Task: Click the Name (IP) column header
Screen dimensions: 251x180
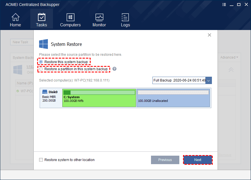Action: pos(25,83)
